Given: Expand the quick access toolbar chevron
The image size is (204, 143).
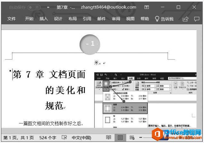Looking at the screenshot, I should [x=48, y=7].
